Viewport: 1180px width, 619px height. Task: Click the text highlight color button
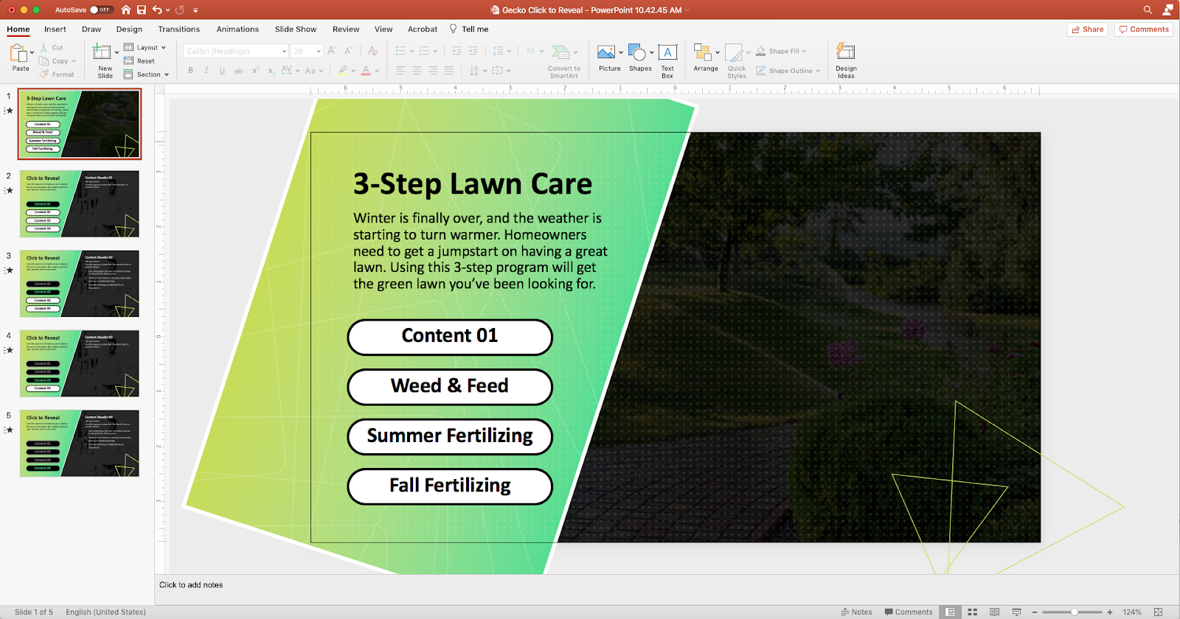(x=343, y=71)
